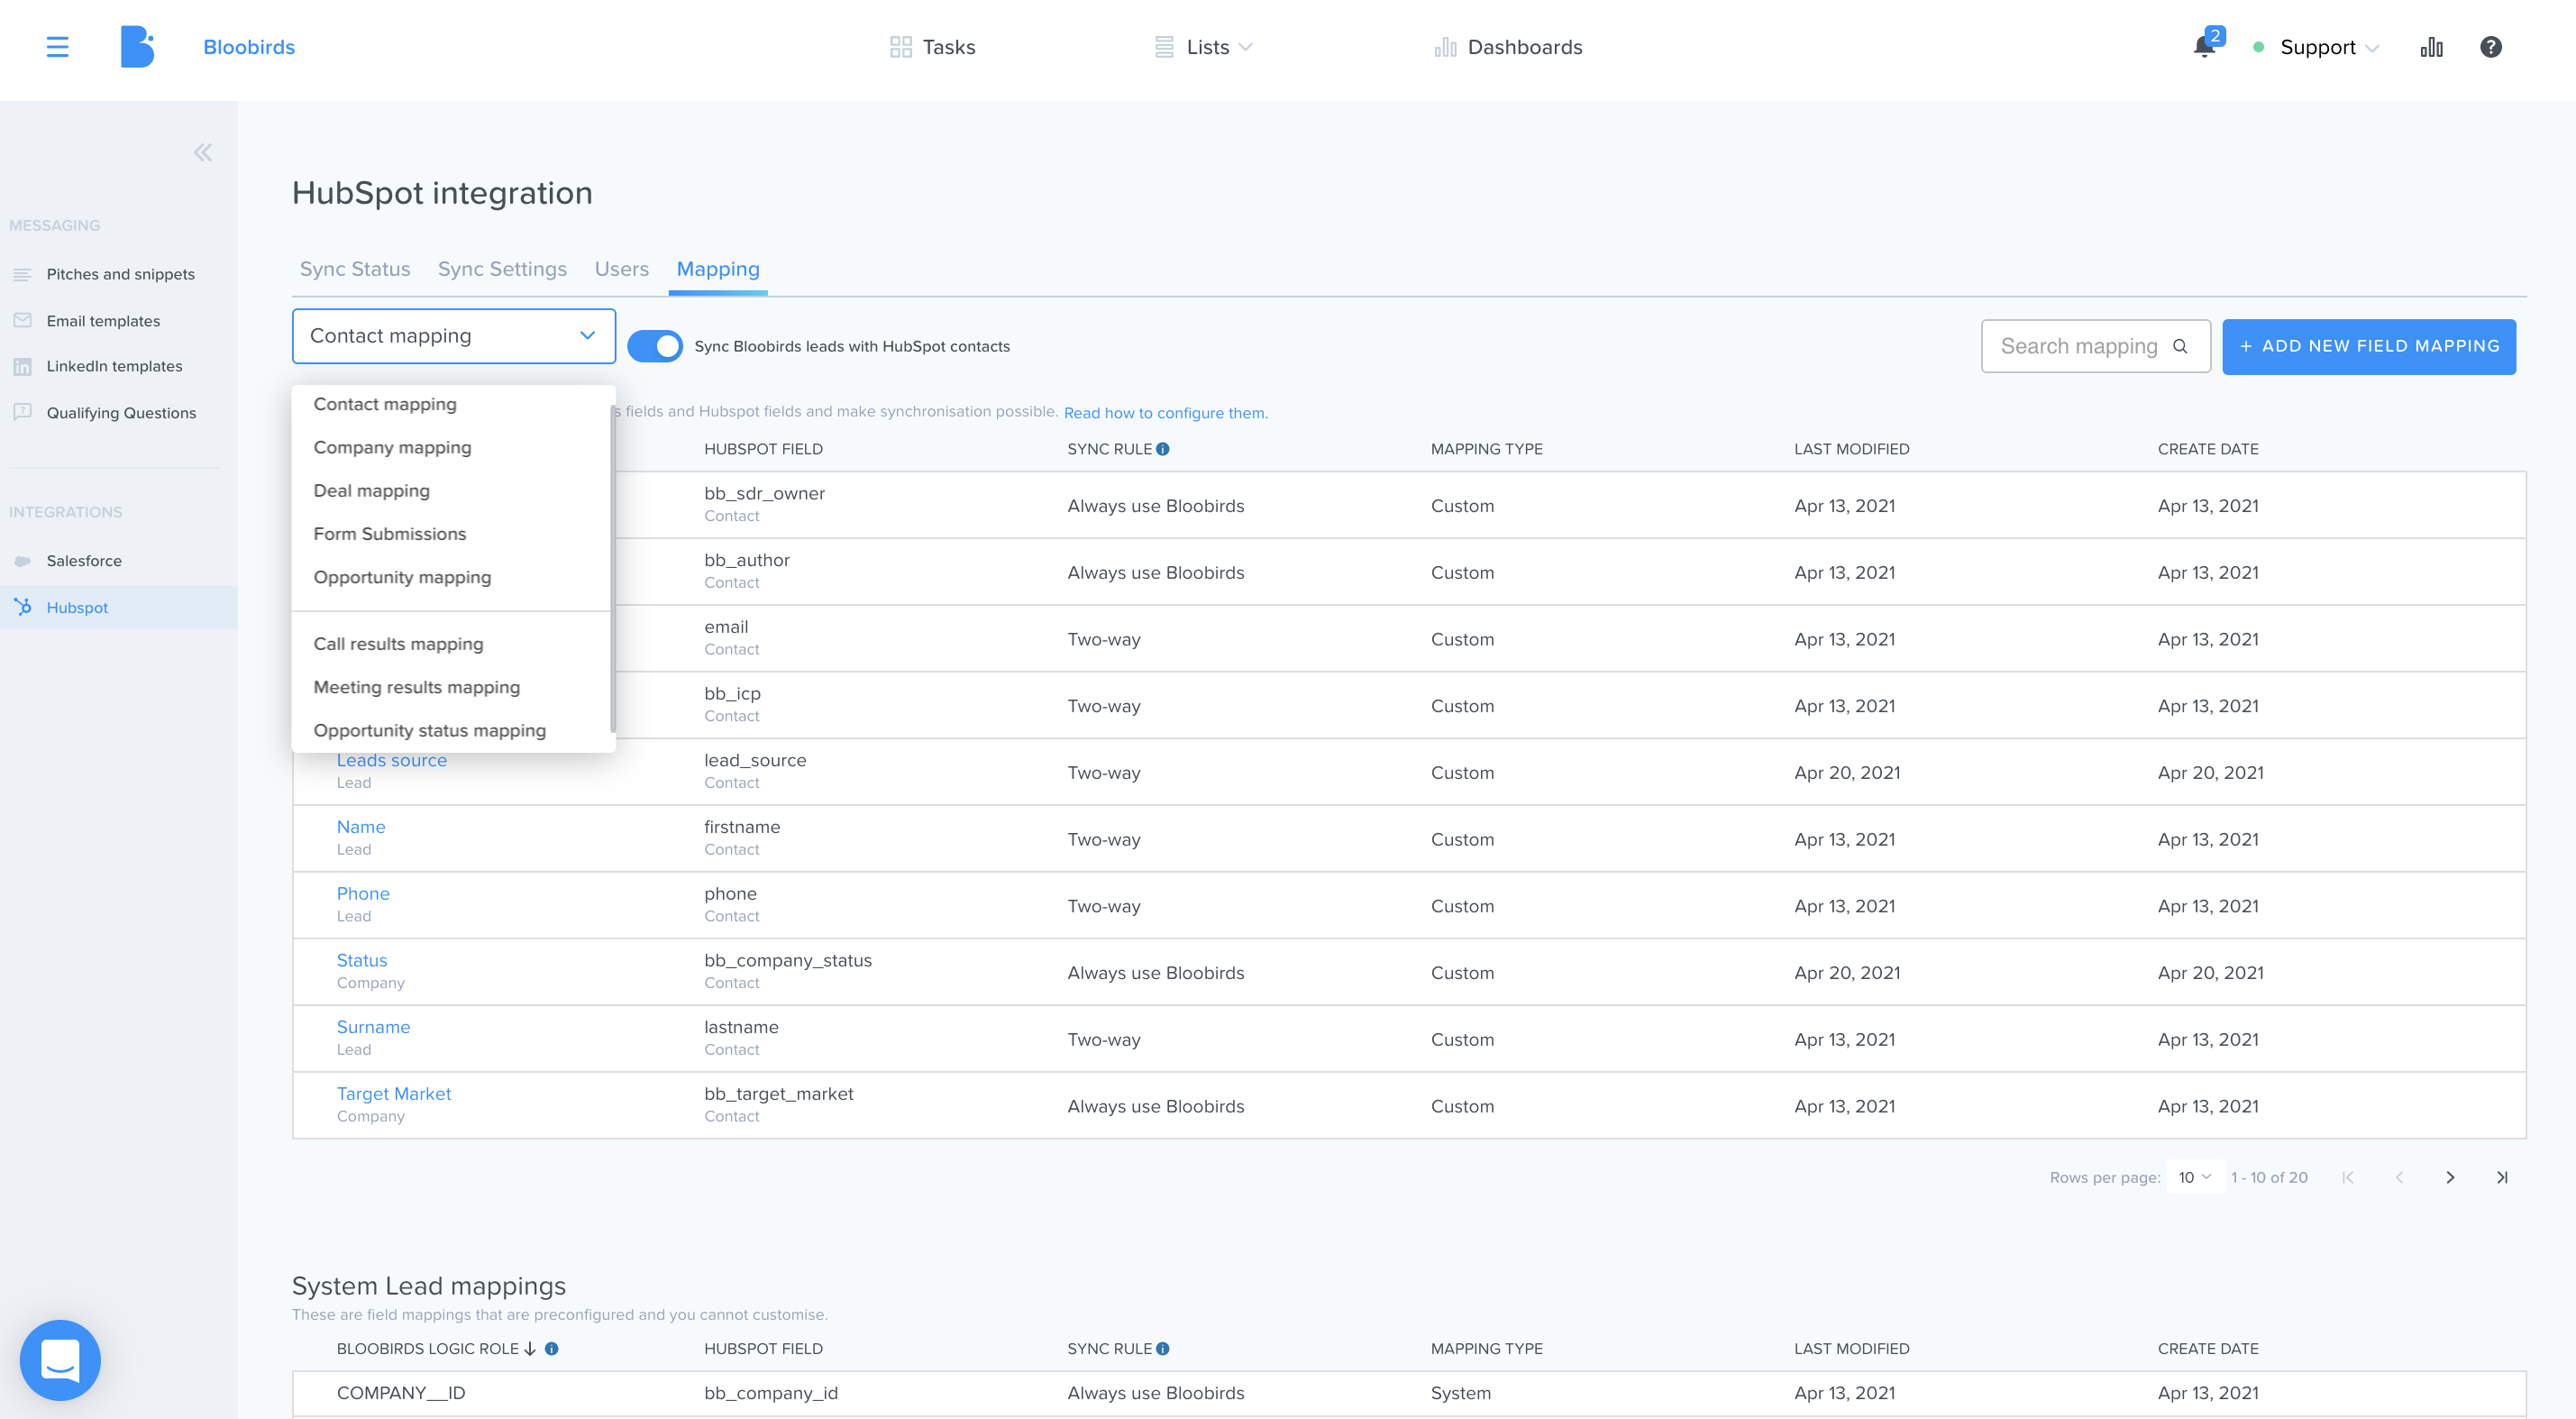Click the Qualifying Questions icon
The height and width of the screenshot is (1419, 2576).
[x=23, y=412]
